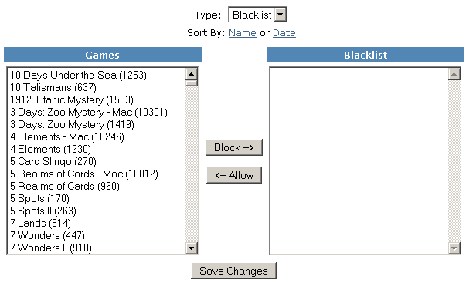Click Blacklist scroll up arrow
The height and width of the screenshot is (283, 469).
tap(454, 74)
